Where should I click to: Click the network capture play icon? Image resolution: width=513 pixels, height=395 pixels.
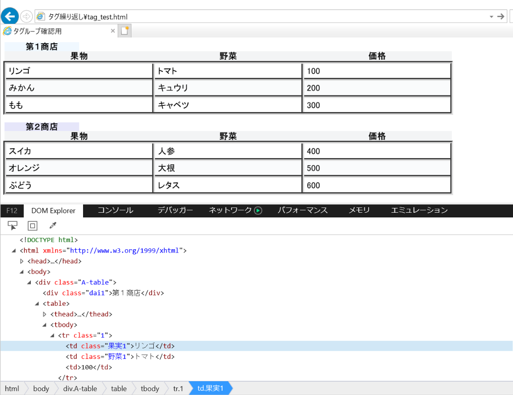click(x=258, y=210)
